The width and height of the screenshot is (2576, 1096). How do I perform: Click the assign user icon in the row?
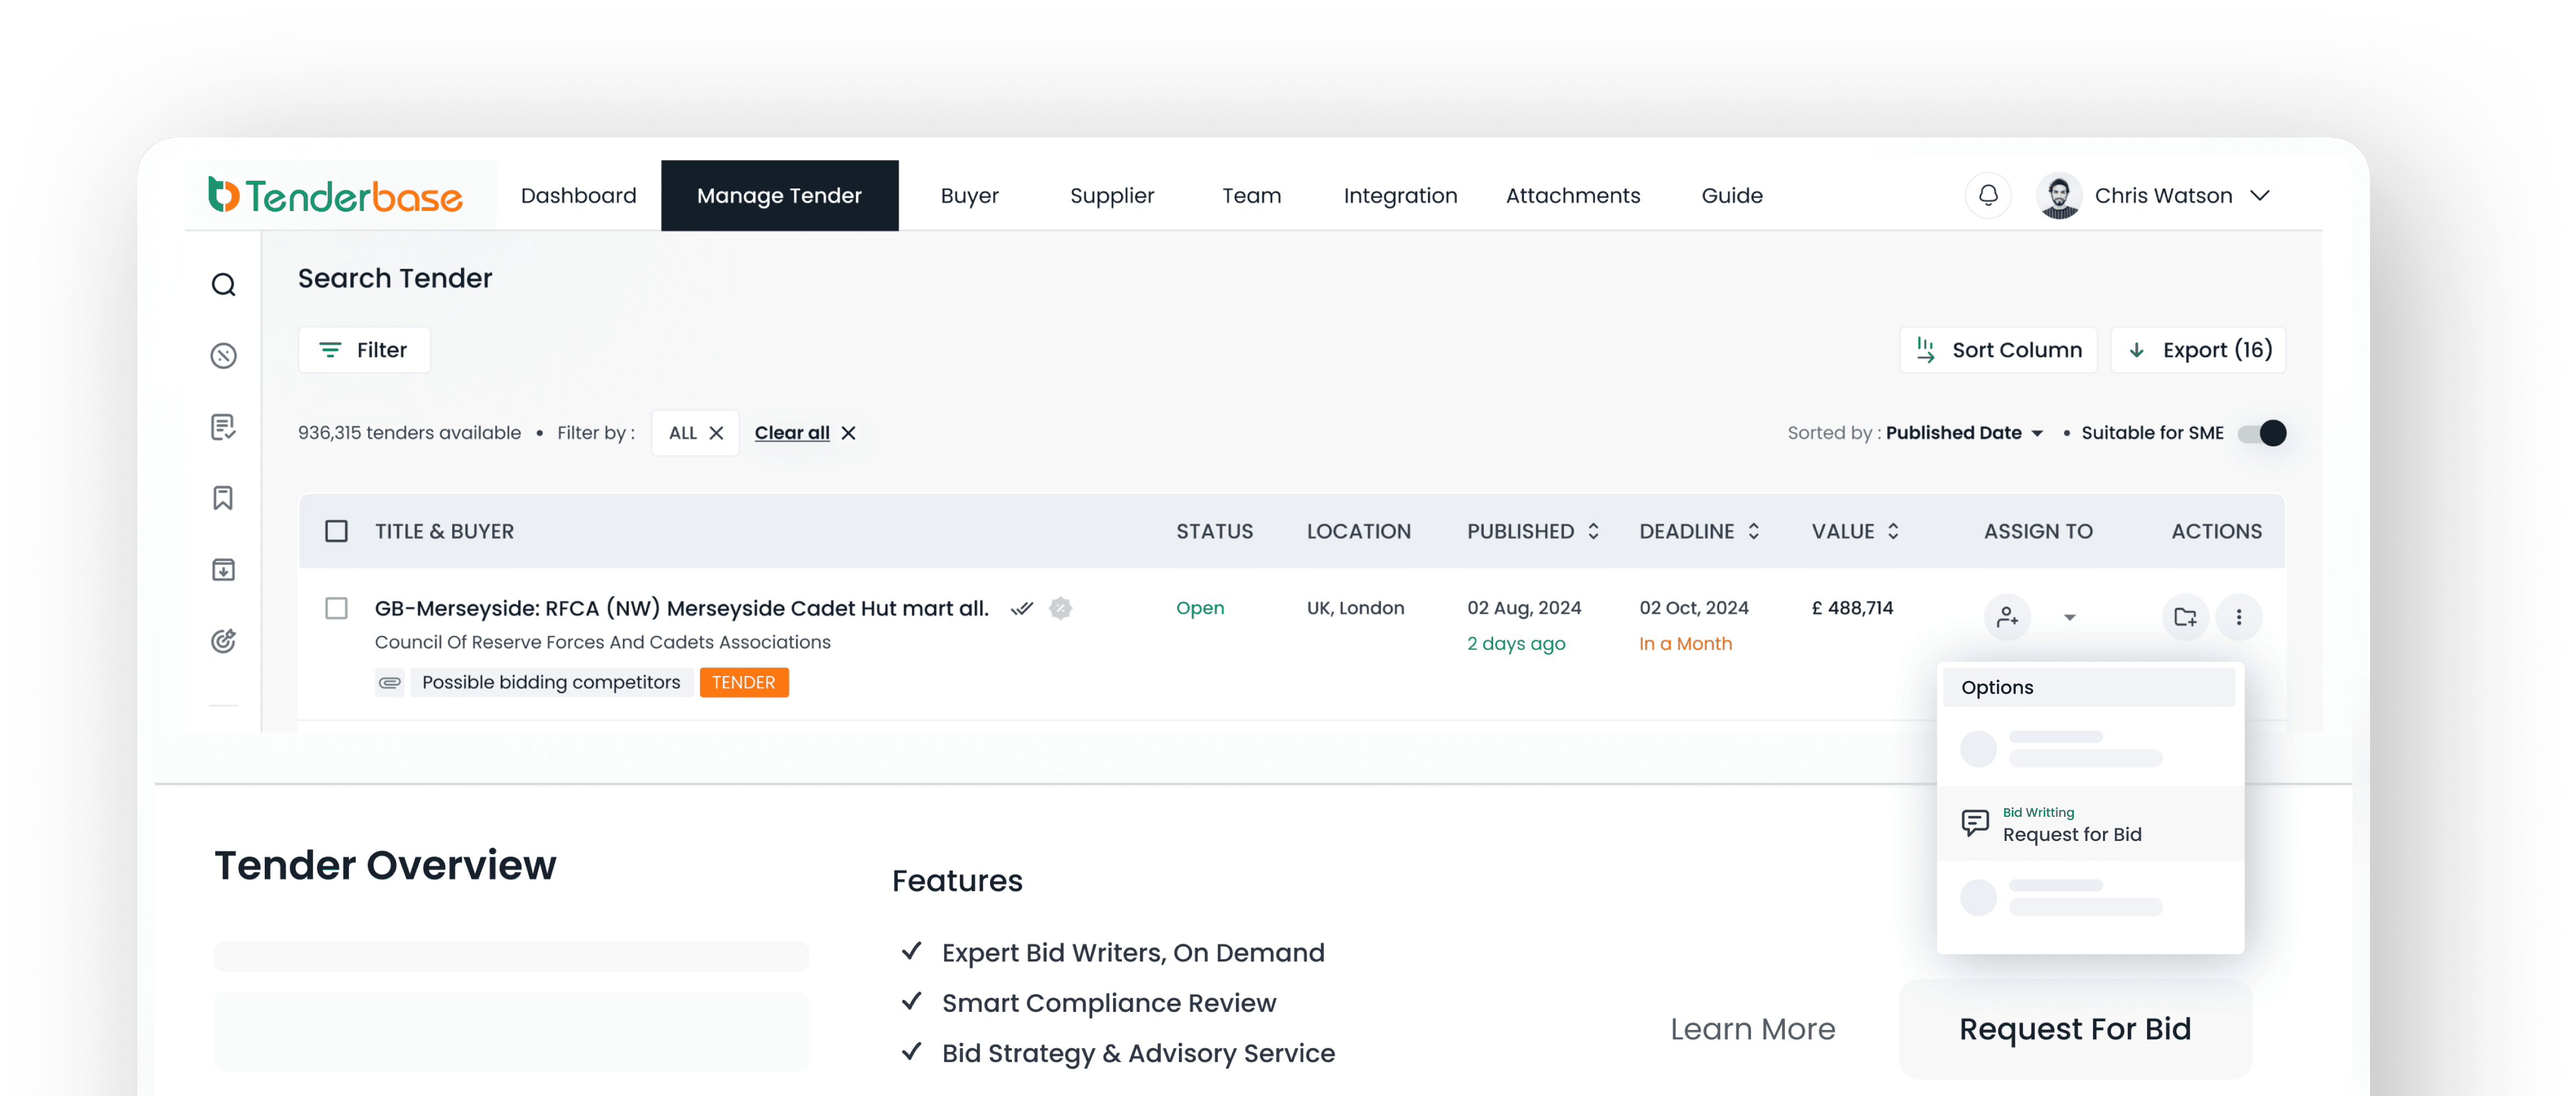2007,618
